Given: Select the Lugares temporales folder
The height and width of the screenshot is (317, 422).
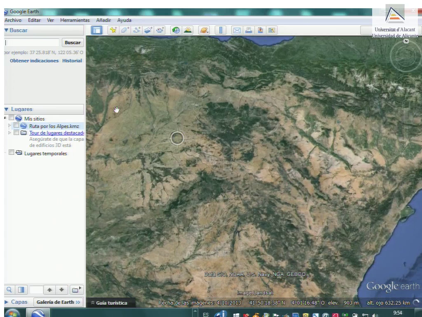Looking at the screenshot, I should click(45, 154).
